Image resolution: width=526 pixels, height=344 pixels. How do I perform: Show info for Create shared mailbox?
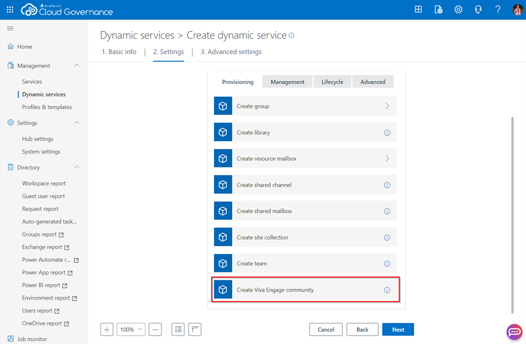point(387,211)
